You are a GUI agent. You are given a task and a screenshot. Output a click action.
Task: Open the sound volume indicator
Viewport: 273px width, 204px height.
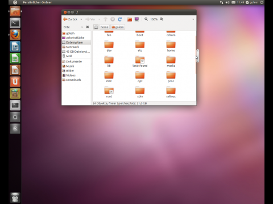pyautogui.click(x=227, y=2)
